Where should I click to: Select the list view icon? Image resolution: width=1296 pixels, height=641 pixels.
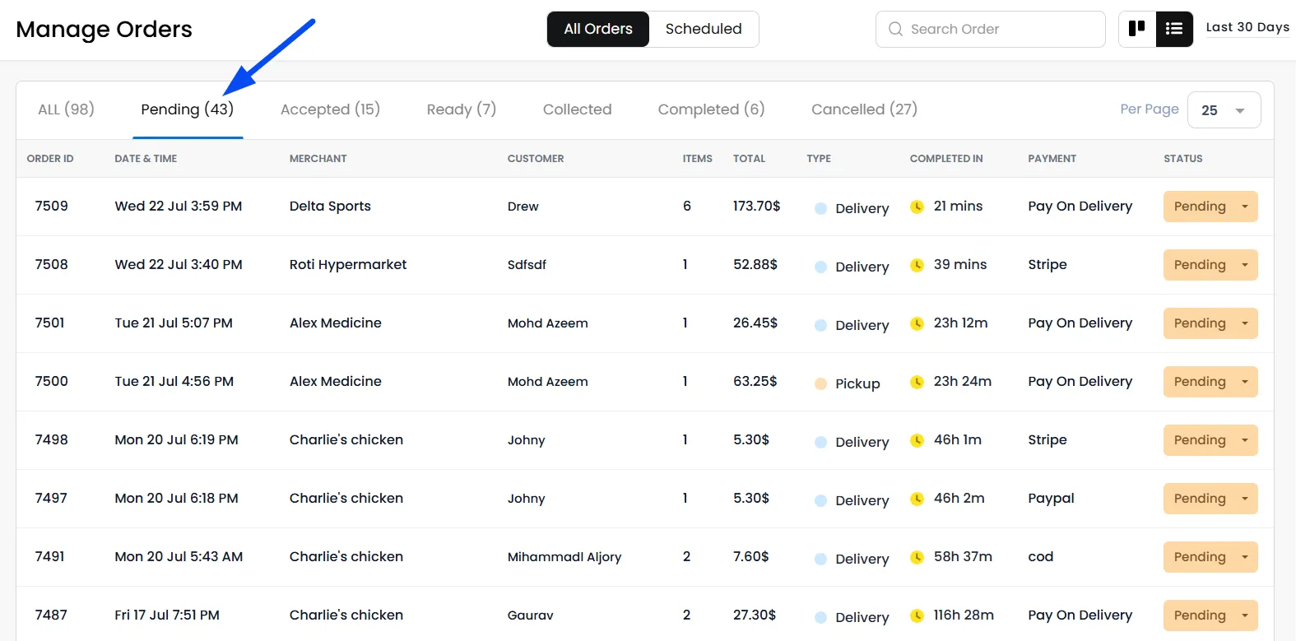pyautogui.click(x=1174, y=29)
